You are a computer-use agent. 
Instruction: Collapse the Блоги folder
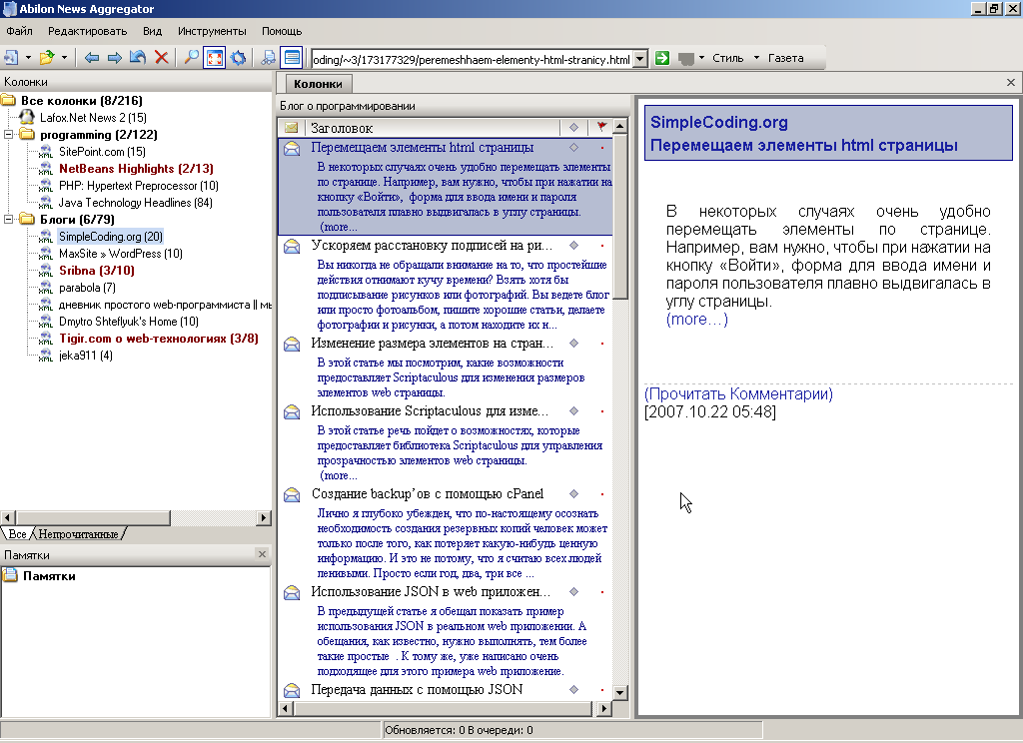tap(8, 219)
